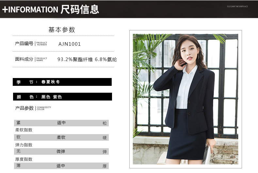This screenshot has height=173, width=258.
Task: Select 微弹 on the elasticity bar
Action: click(61, 151)
